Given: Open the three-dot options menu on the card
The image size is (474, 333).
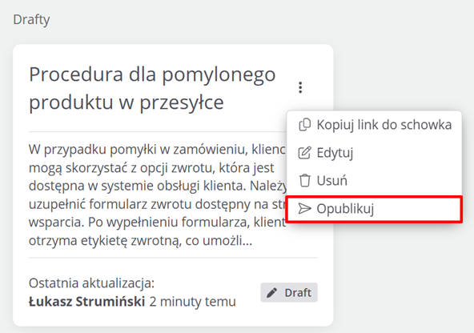Looking at the screenshot, I should click(300, 87).
